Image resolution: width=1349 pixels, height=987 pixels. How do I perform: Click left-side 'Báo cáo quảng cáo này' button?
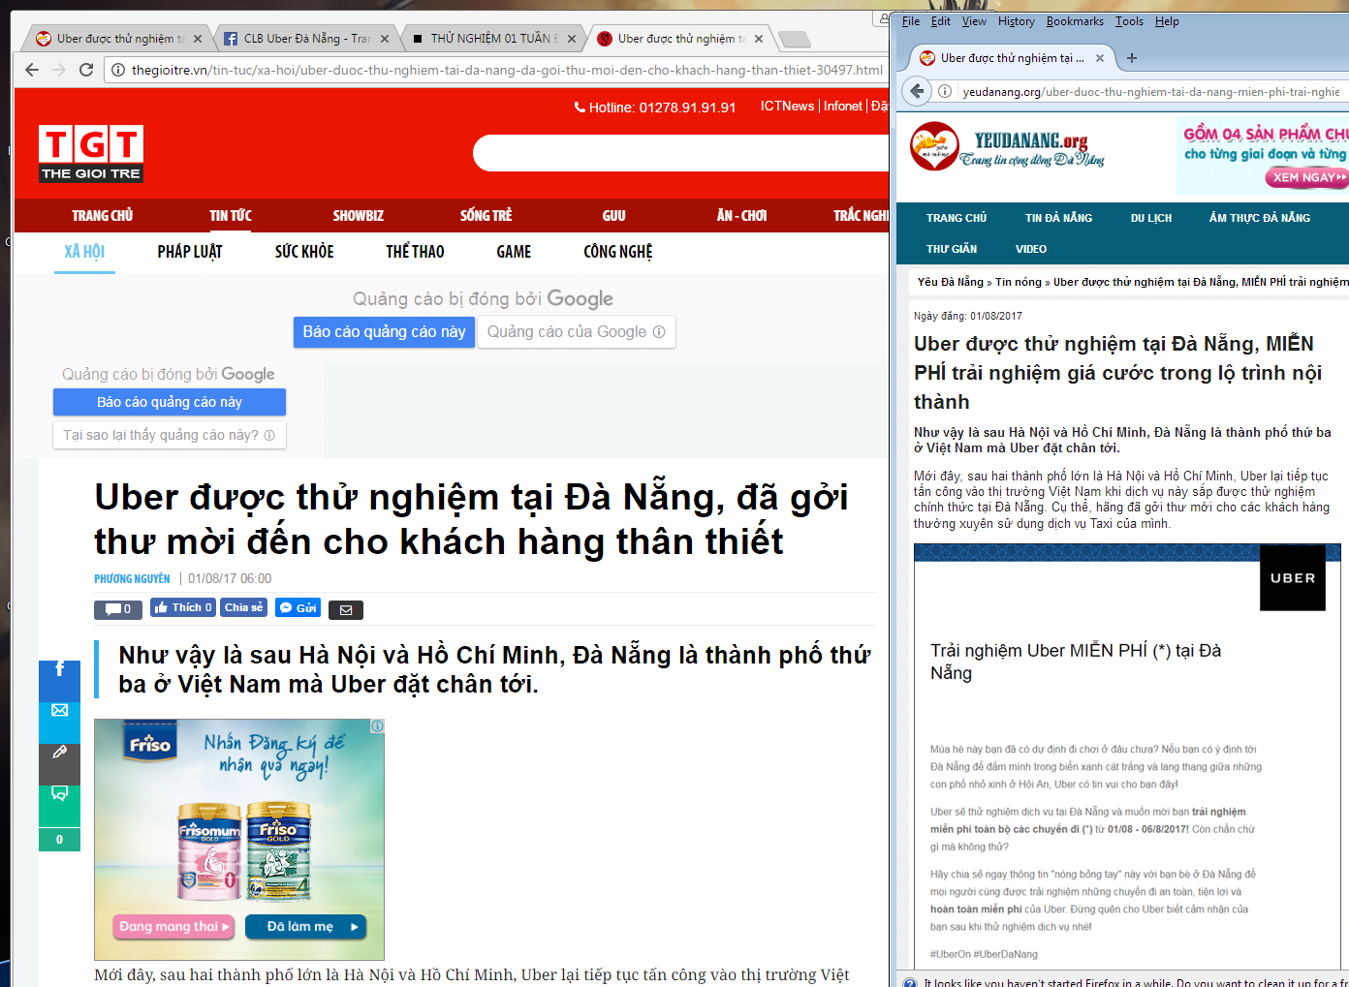tap(170, 402)
